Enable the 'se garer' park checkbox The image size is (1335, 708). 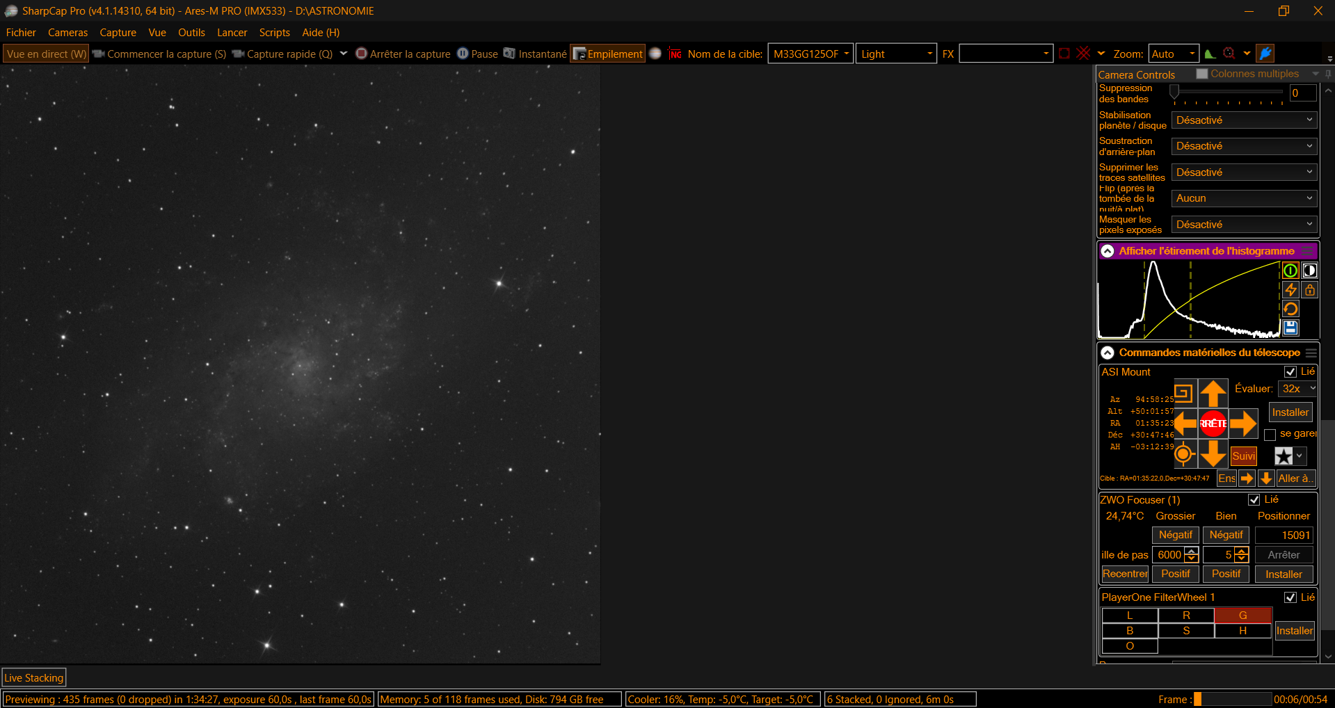(x=1270, y=435)
